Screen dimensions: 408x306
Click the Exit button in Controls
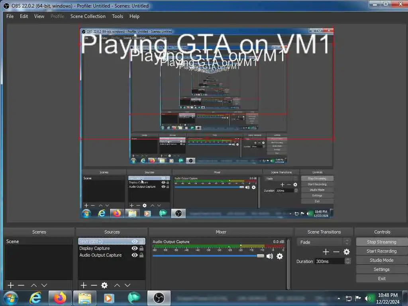click(x=381, y=279)
